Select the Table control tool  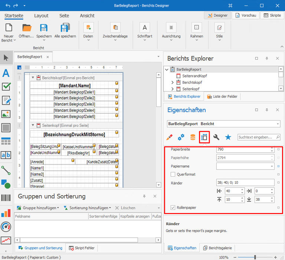coord(6,141)
